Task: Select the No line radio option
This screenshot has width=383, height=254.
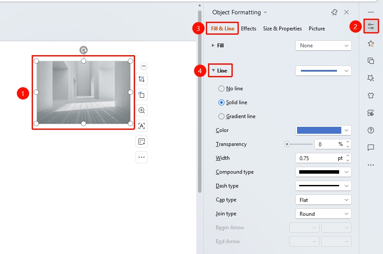Action: 231,89
